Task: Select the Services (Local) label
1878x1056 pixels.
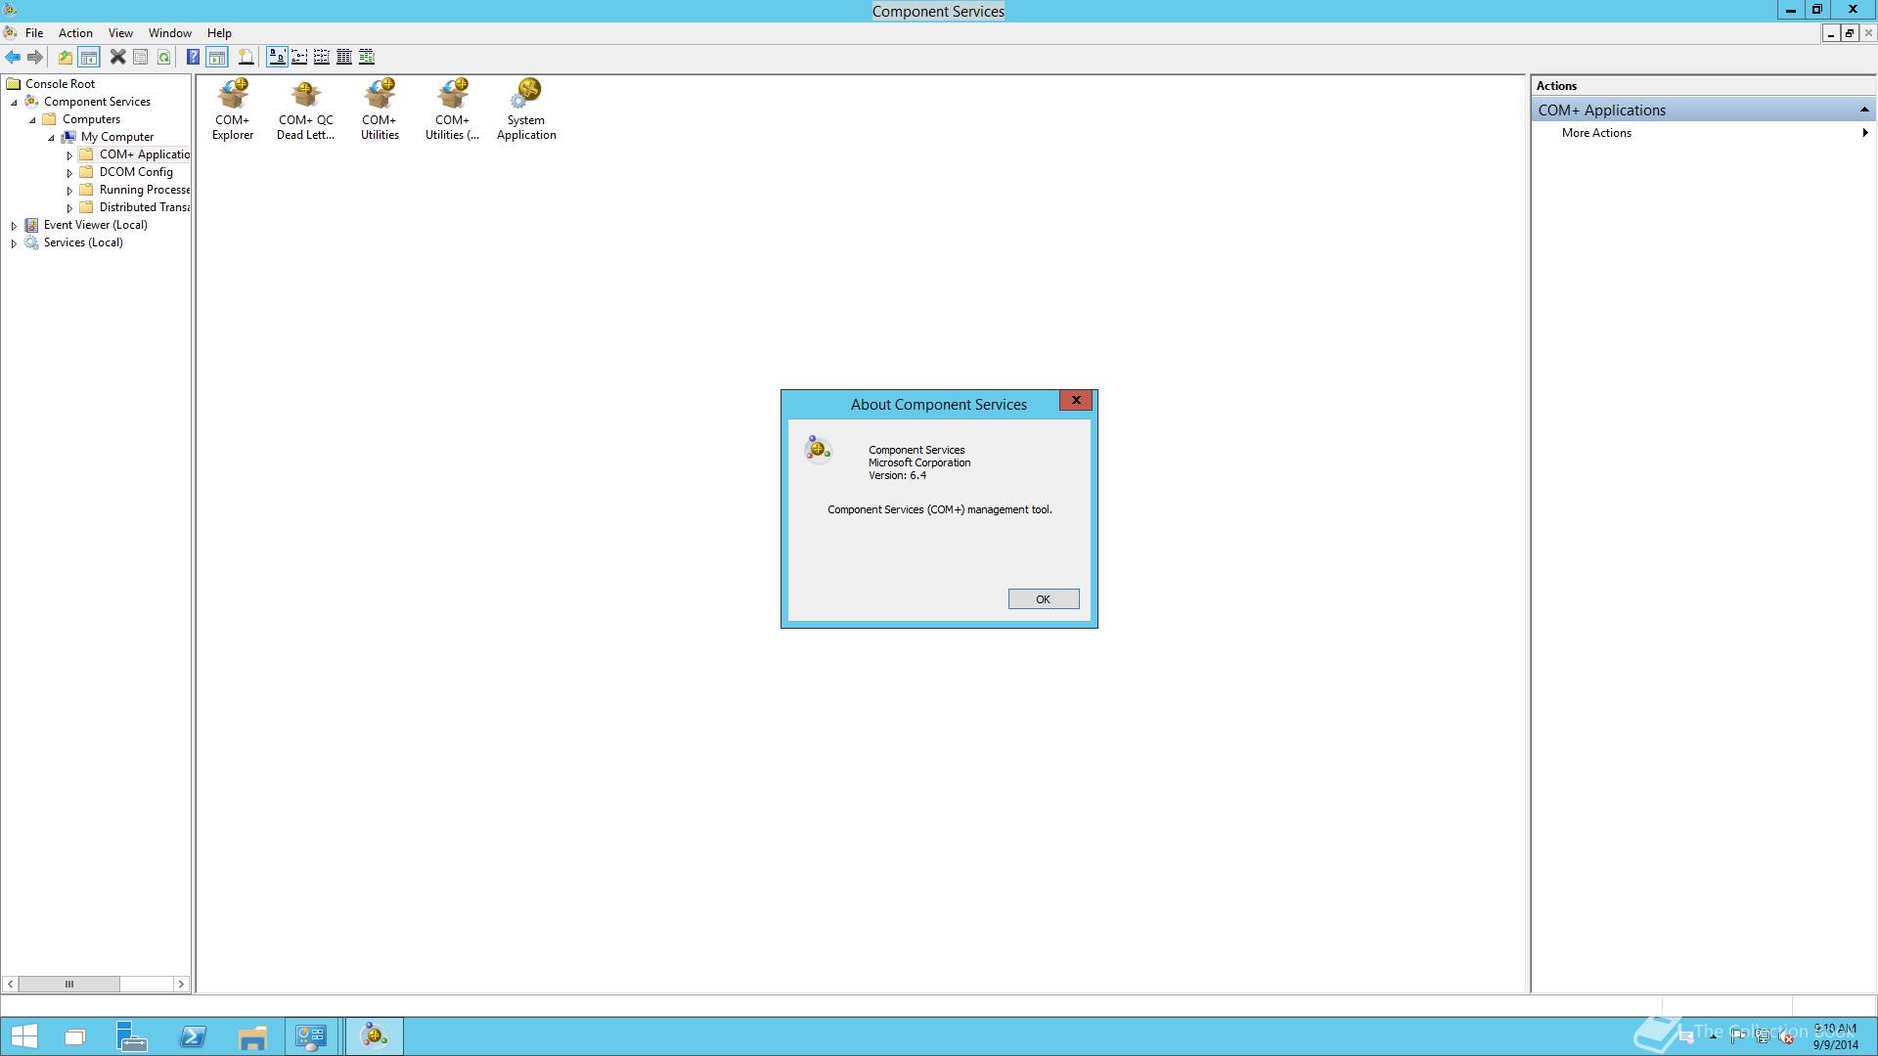Action: tap(83, 242)
